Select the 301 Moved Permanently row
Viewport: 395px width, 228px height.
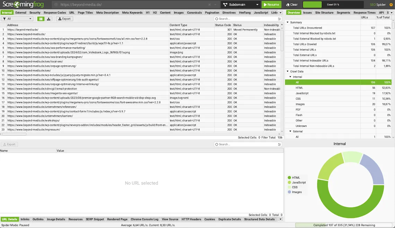pos(140,30)
